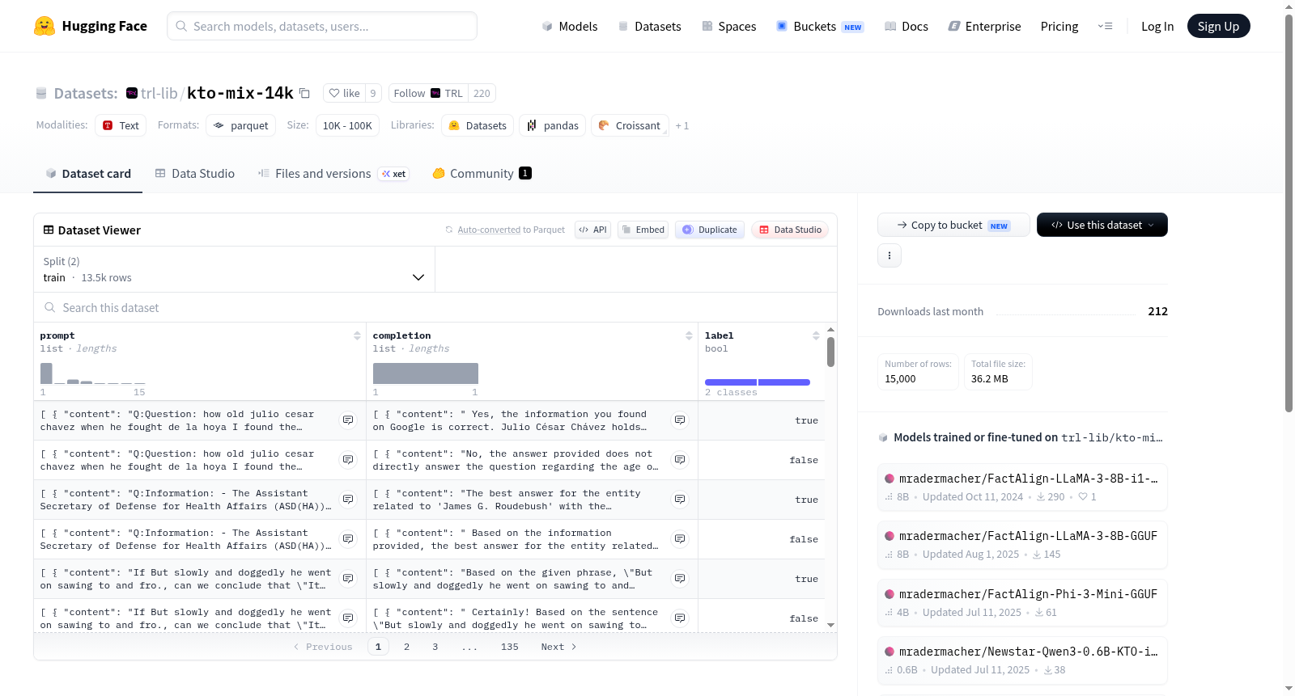Click the label classes distribution bar

(758, 382)
